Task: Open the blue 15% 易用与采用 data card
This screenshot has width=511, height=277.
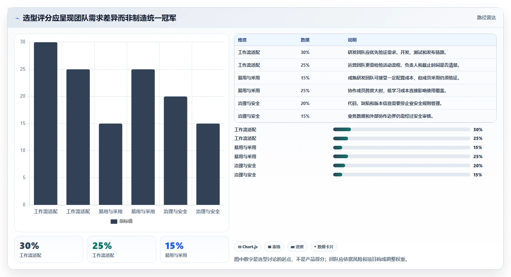Action: click(x=194, y=249)
